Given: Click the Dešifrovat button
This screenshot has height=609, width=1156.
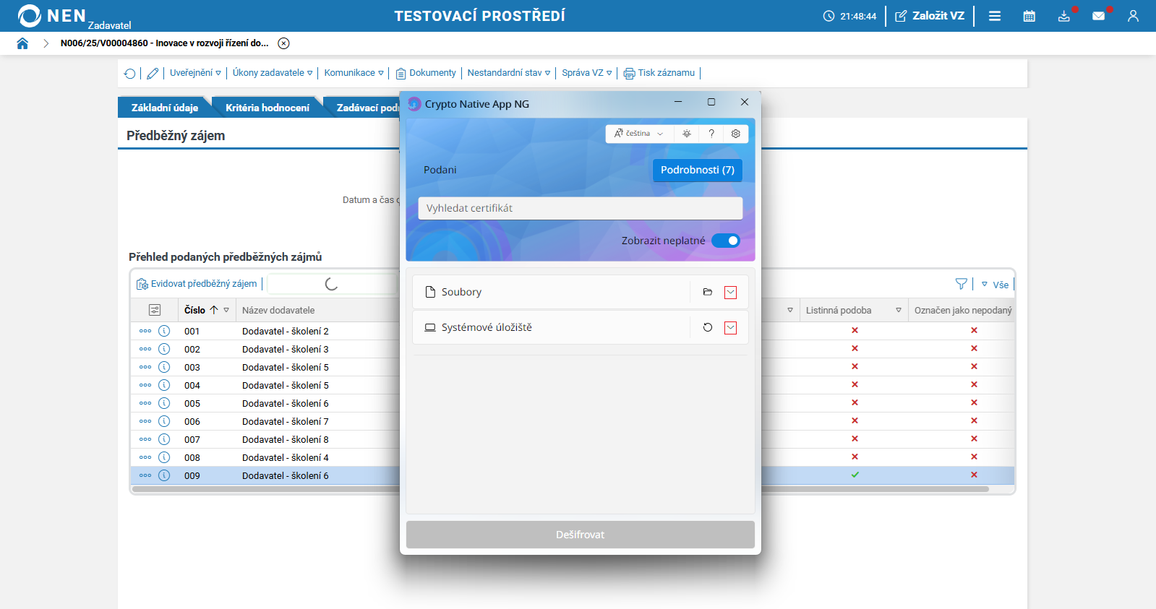Looking at the screenshot, I should pyautogui.click(x=581, y=535).
